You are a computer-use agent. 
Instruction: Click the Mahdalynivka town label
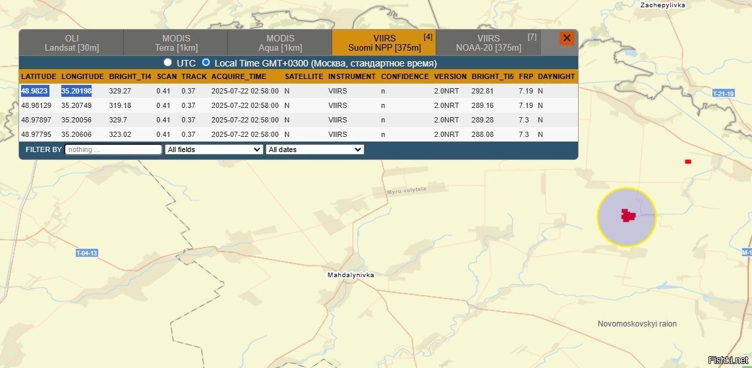351,275
